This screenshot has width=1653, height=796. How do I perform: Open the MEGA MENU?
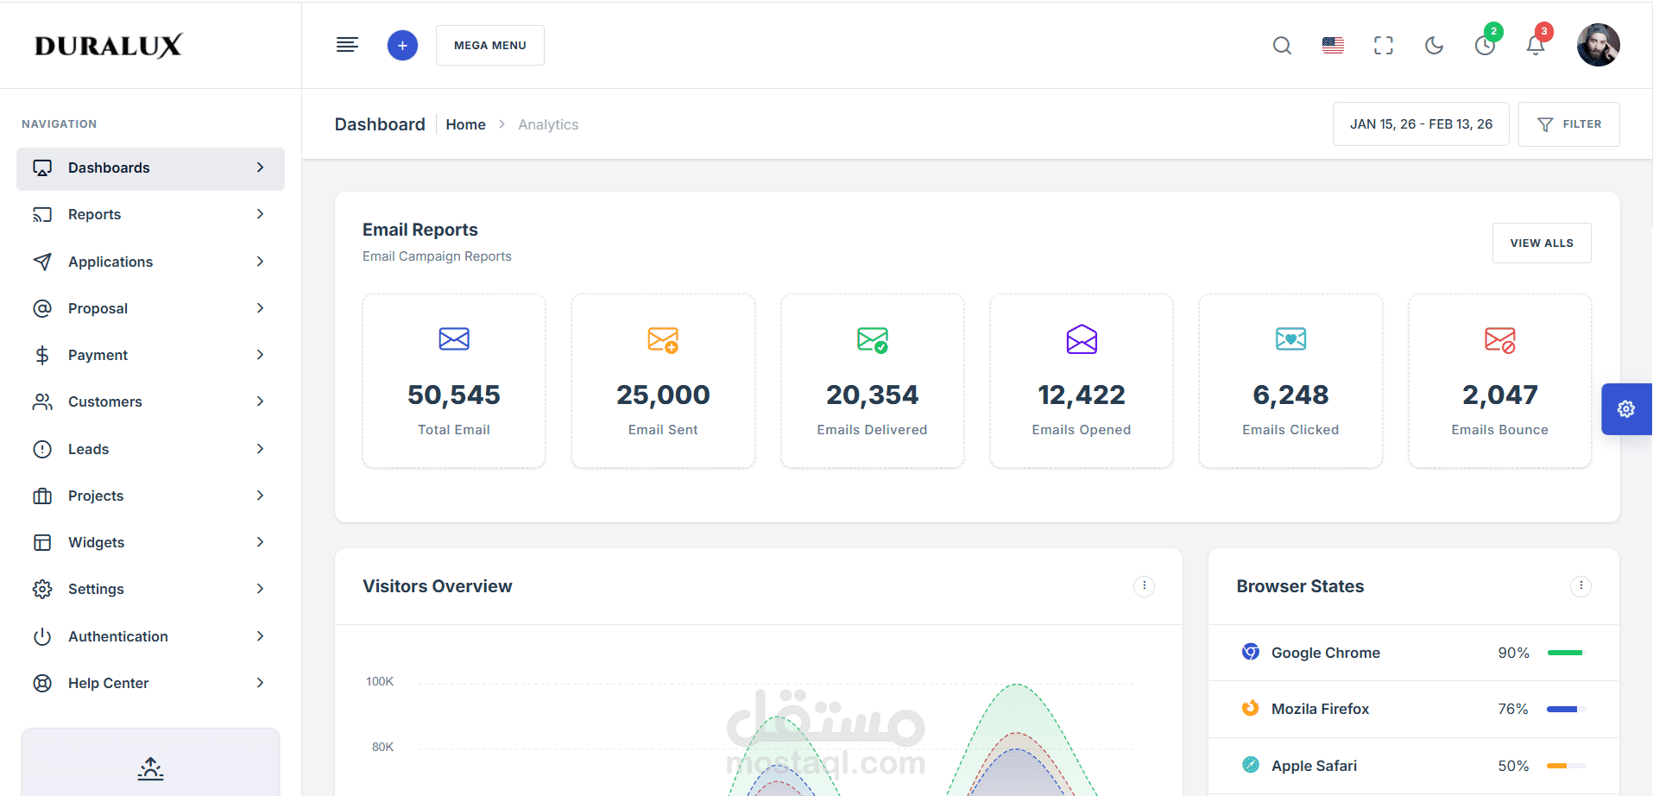point(489,45)
